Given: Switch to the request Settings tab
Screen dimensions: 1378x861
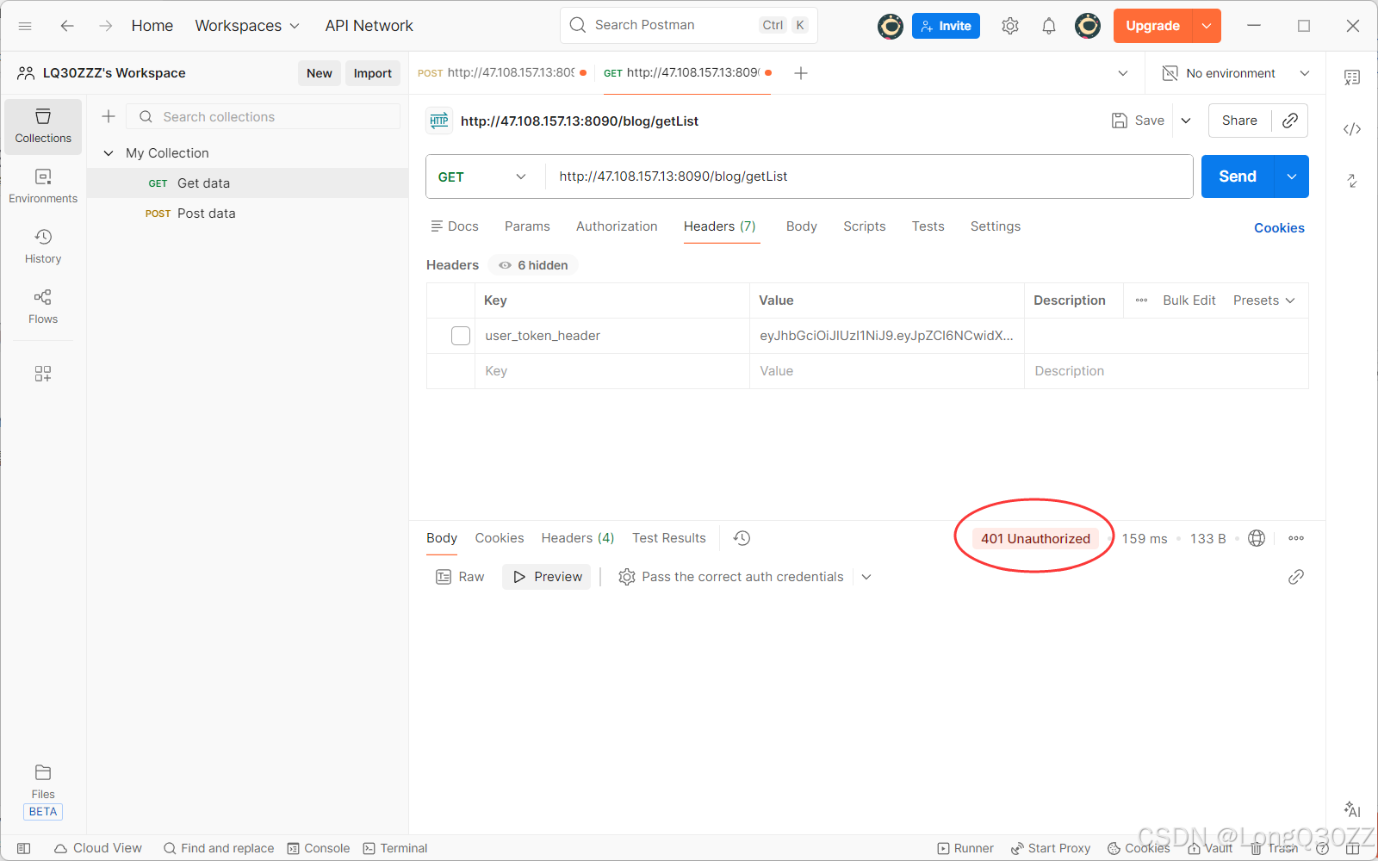Looking at the screenshot, I should pos(996,226).
